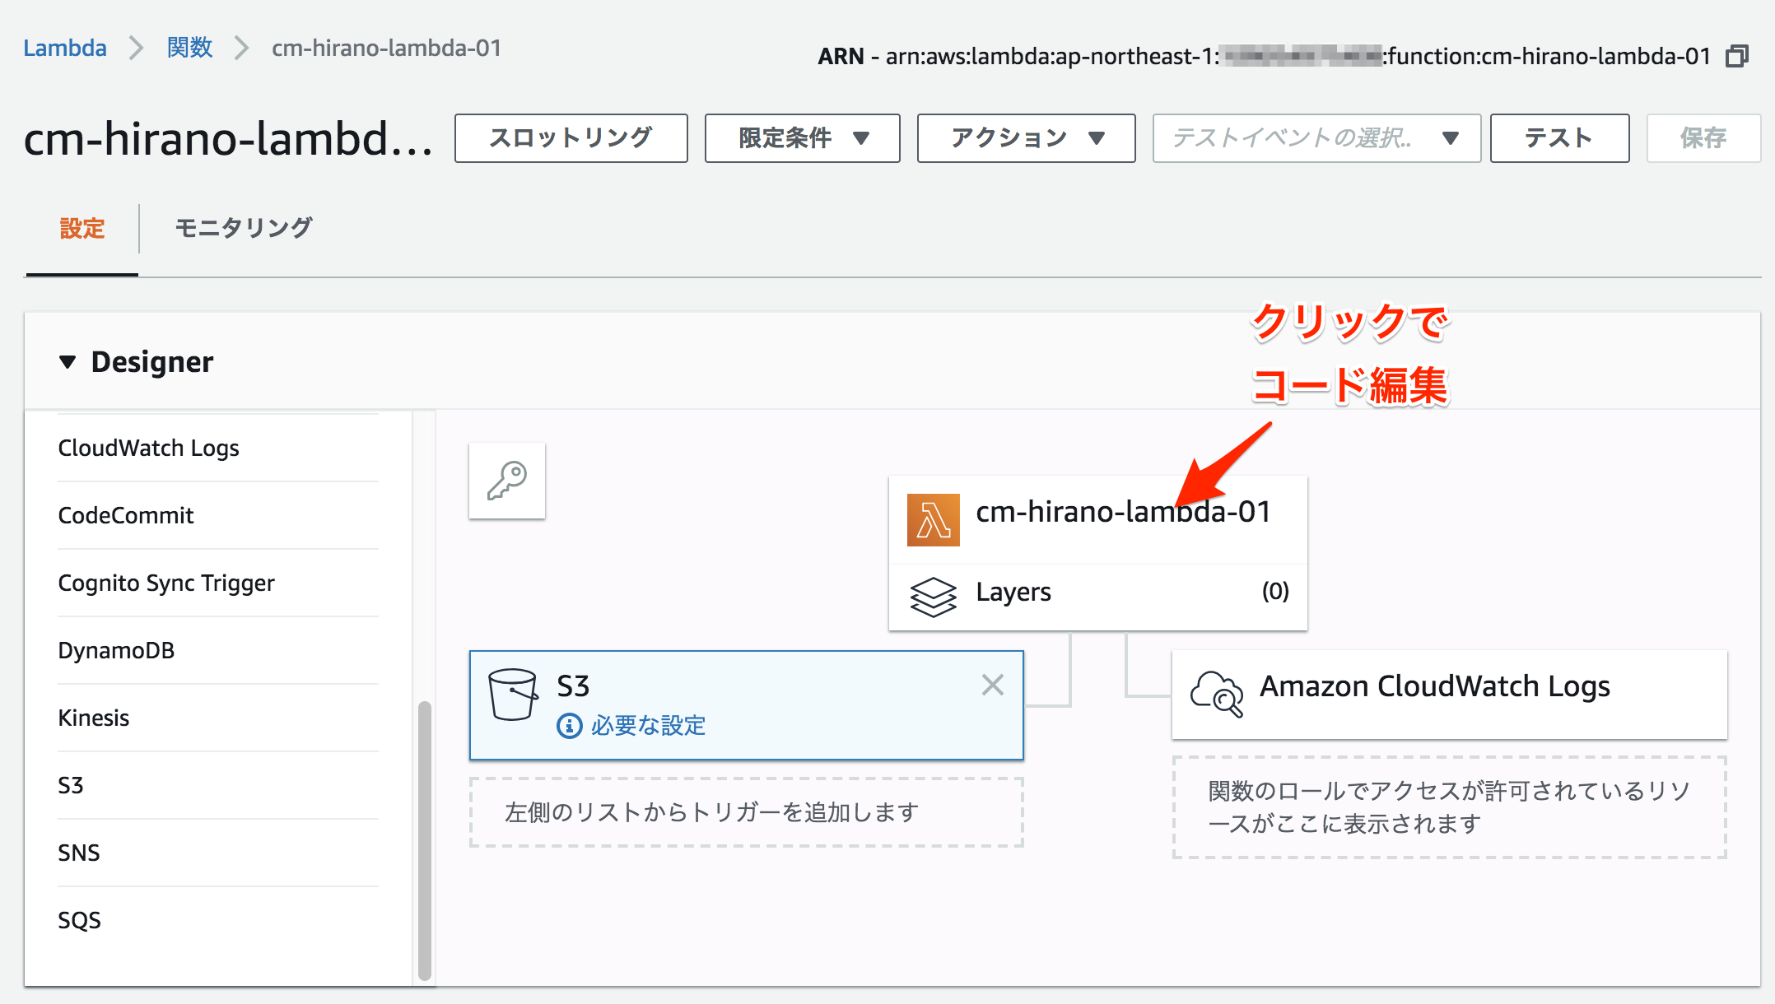Add Cognito Sync Trigger from list
The width and height of the screenshot is (1775, 1004).
(x=218, y=583)
